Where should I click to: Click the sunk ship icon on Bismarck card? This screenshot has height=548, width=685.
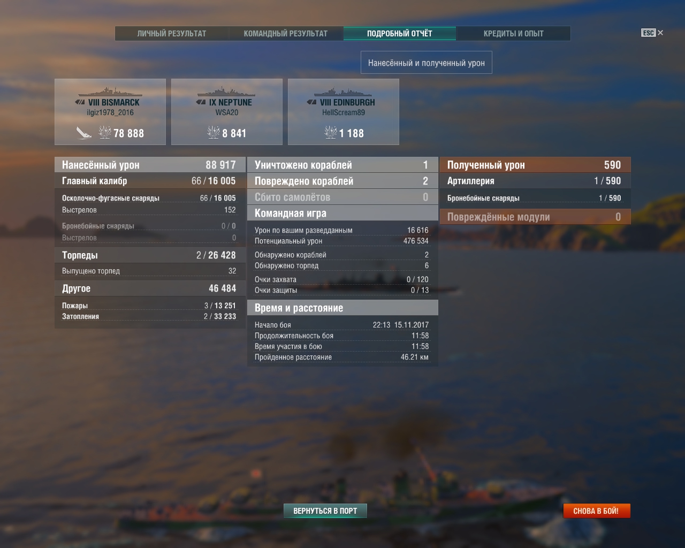pyautogui.click(x=84, y=132)
